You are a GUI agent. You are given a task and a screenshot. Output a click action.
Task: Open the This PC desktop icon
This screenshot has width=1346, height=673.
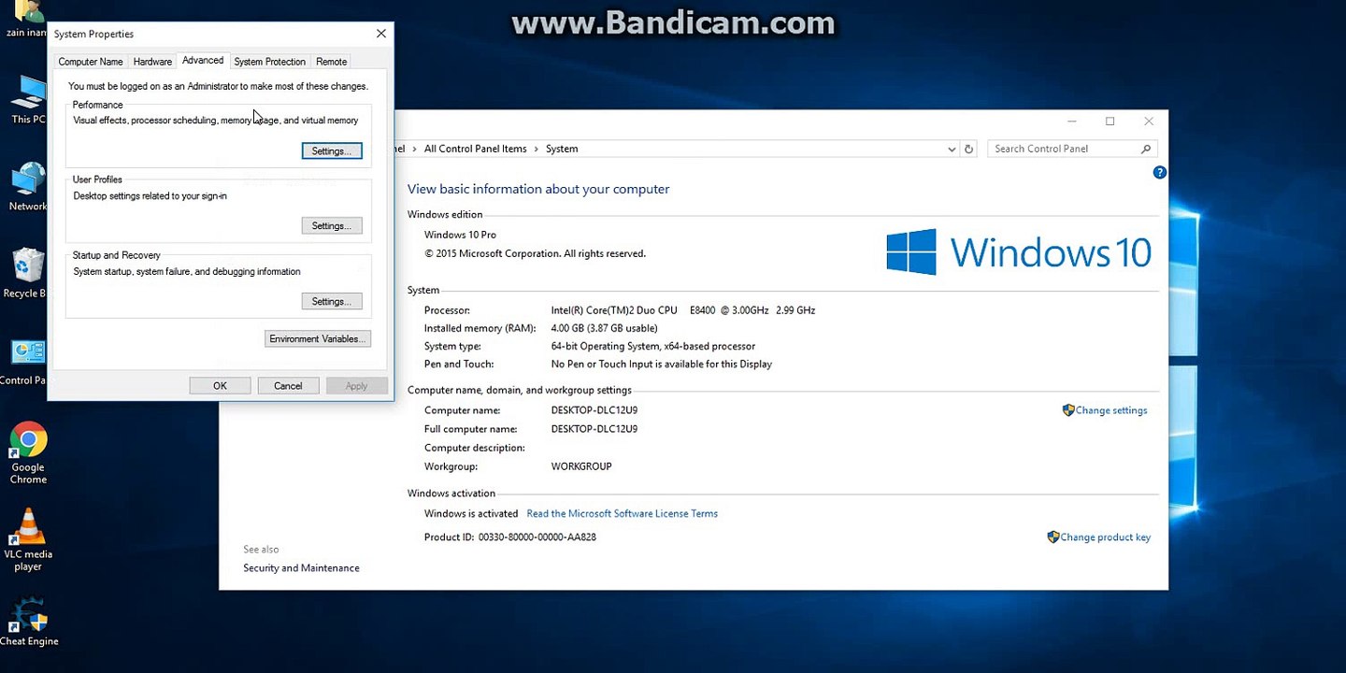(x=28, y=99)
